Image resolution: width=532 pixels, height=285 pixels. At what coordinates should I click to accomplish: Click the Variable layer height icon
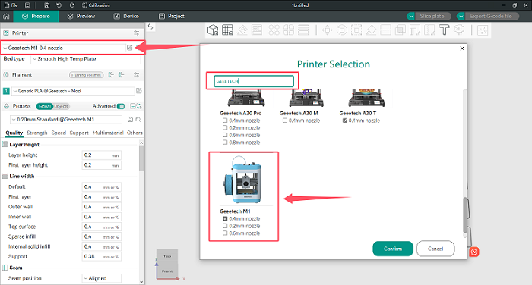pyautogui.click(x=303, y=30)
